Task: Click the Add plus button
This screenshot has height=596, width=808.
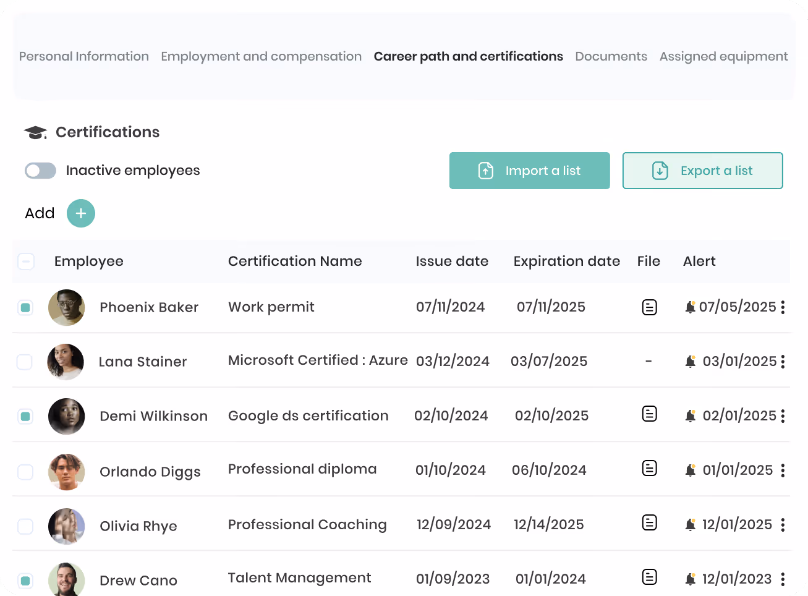Action: [81, 213]
